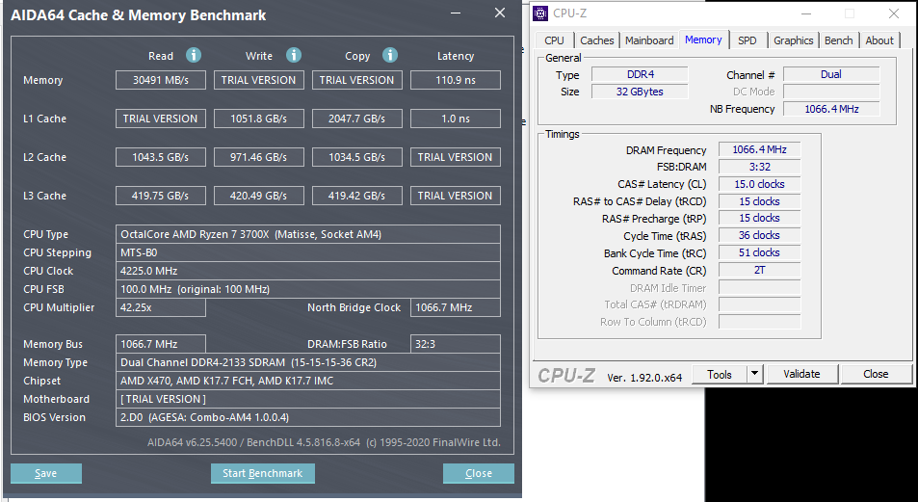
Task: Click the CPU Type Ryzen 7 3700X field
Action: (x=308, y=234)
